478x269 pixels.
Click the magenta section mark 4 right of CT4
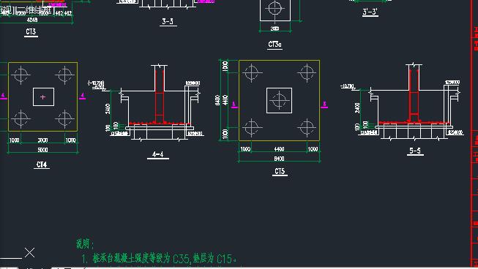point(82,96)
